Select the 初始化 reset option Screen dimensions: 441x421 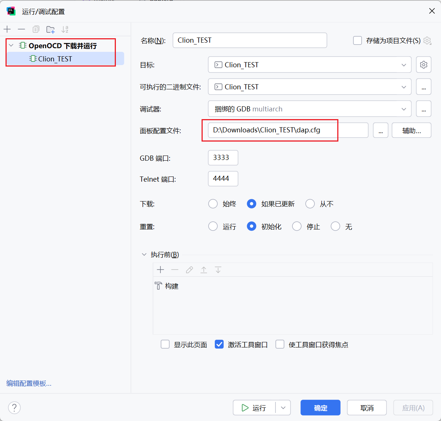click(252, 226)
